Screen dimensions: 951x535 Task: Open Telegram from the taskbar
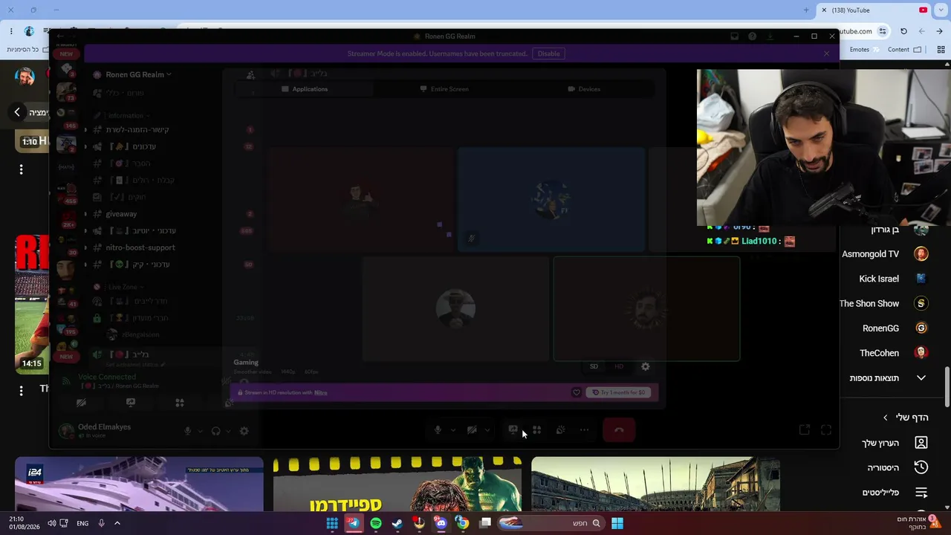pyautogui.click(x=354, y=523)
